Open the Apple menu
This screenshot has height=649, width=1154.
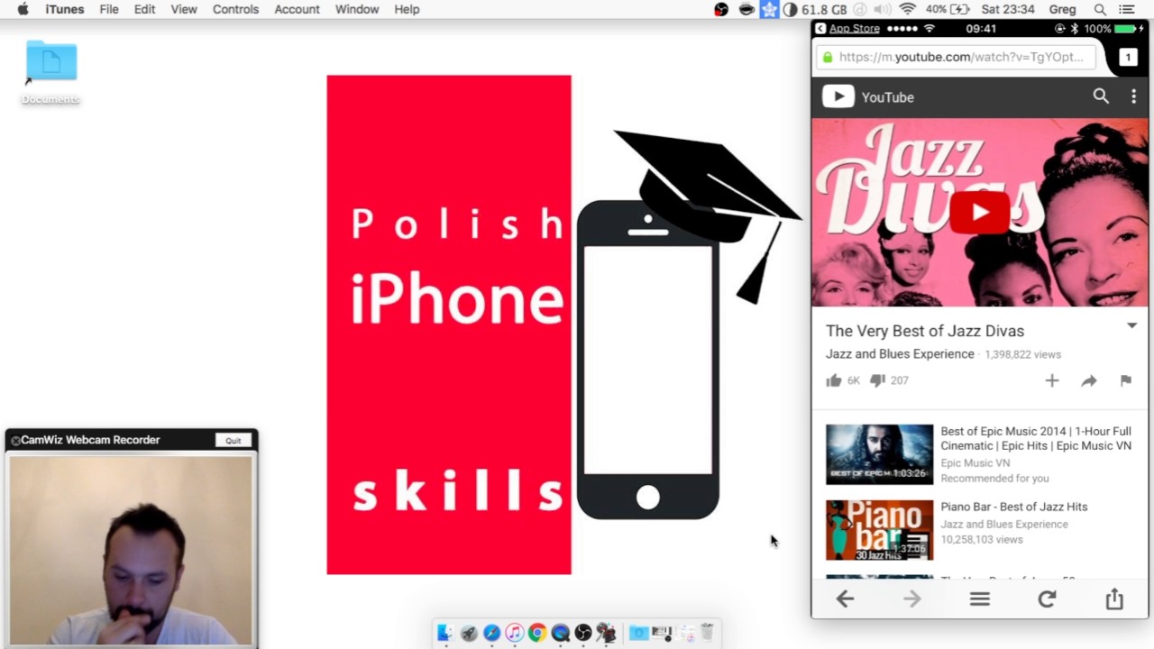pyautogui.click(x=23, y=9)
